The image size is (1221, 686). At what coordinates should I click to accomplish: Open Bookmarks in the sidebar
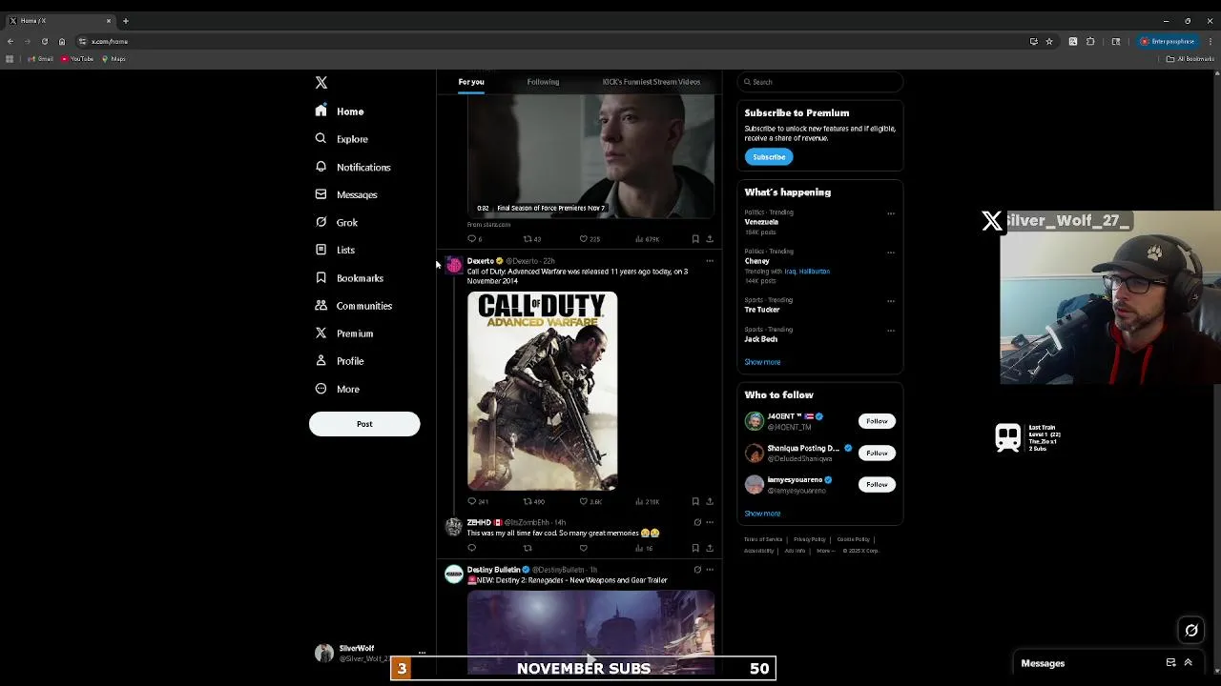pos(350,277)
